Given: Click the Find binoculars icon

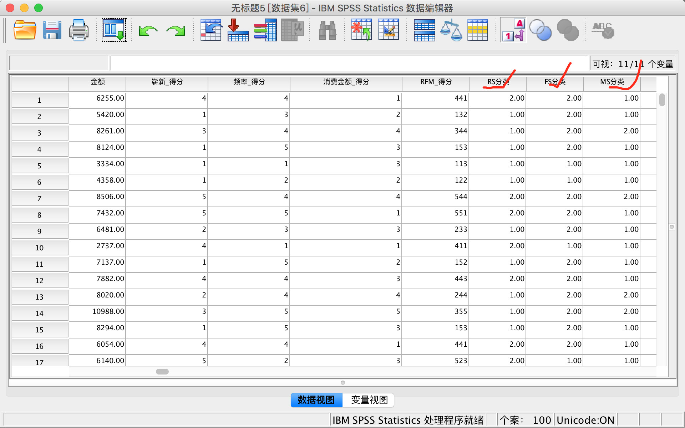Looking at the screenshot, I should (x=327, y=30).
